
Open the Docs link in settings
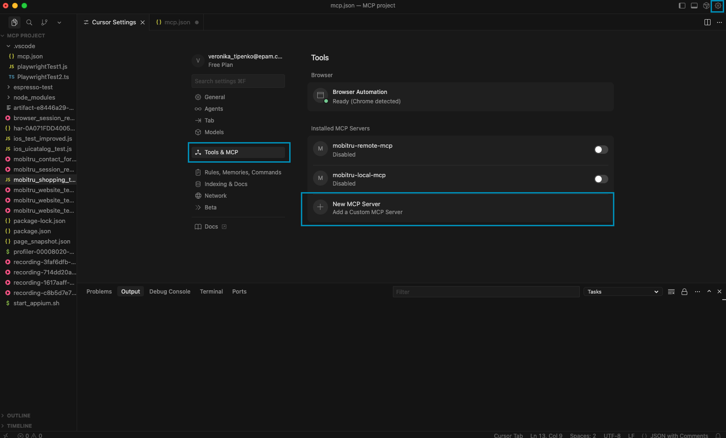pos(211,227)
